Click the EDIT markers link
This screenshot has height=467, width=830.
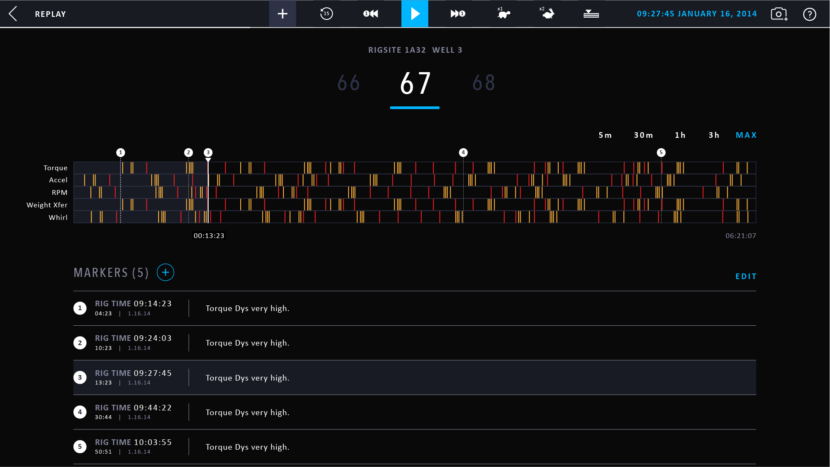(746, 276)
